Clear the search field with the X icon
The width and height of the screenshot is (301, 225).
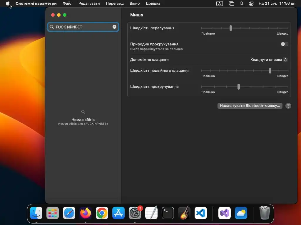(114, 27)
